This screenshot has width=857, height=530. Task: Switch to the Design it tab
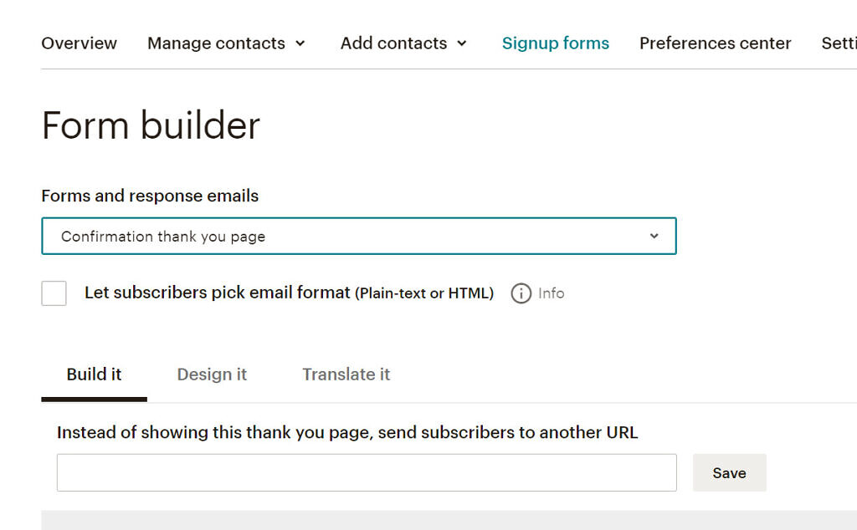coord(212,374)
